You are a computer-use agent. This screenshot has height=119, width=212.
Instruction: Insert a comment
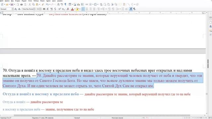pyautogui.click(x=120, y=4)
